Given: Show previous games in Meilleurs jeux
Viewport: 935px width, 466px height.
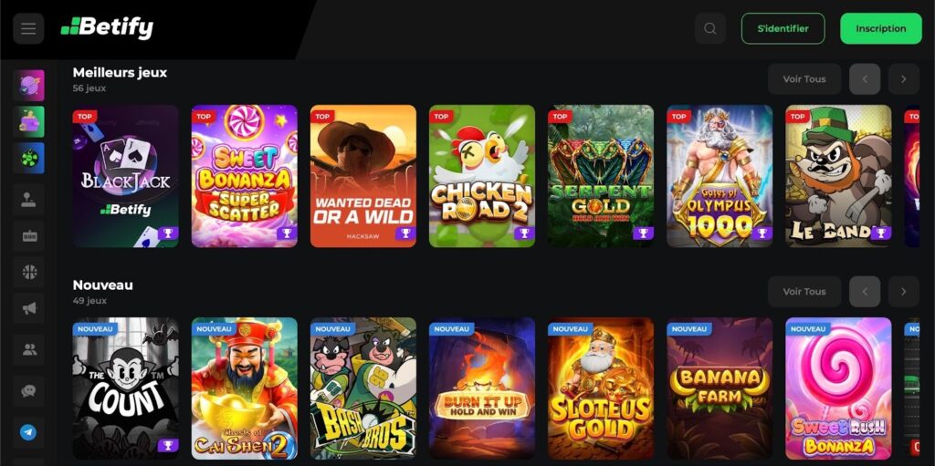Looking at the screenshot, I should (x=865, y=79).
